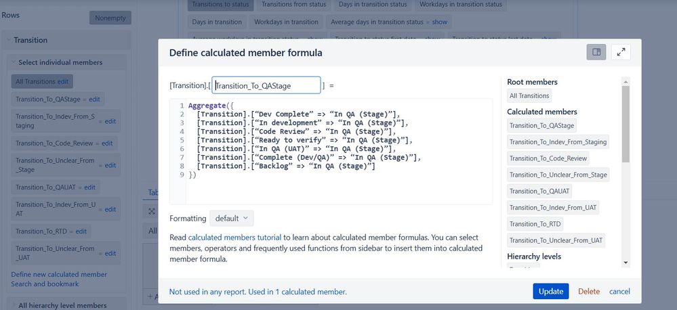677x310 pixels.
Task: Click the Update button
Action: coord(550,291)
